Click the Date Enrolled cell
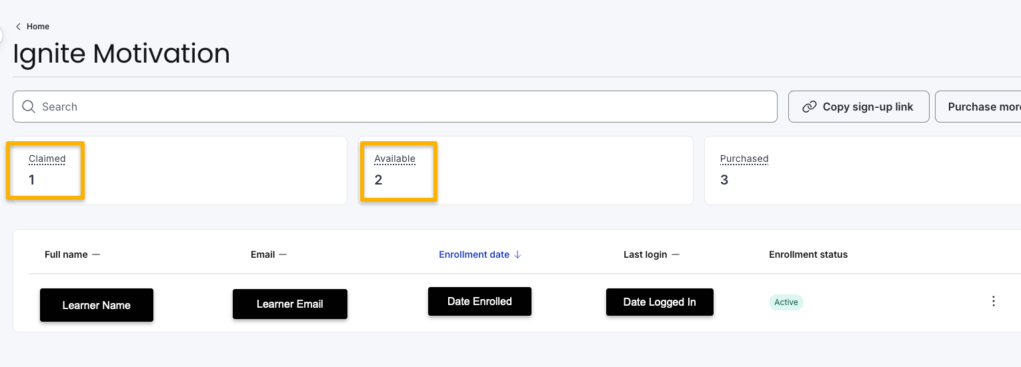This screenshot has width=1021, height=367. (479, 301)
